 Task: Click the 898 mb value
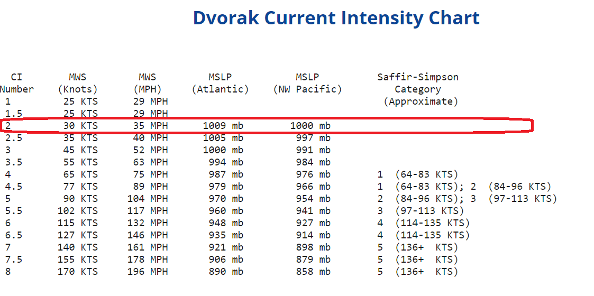[x=313, y=247]
